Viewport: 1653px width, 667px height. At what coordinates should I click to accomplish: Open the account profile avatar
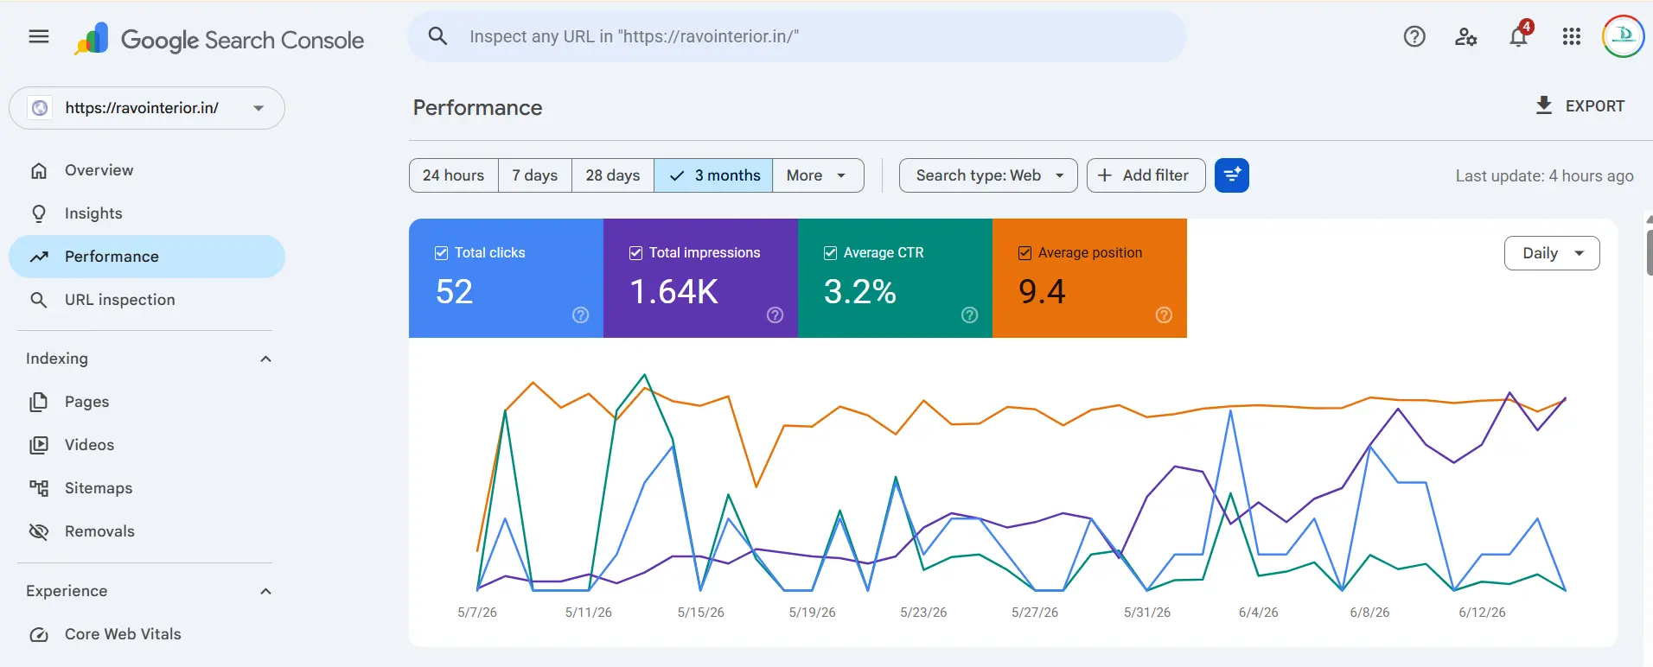(x=1624, y=36)
